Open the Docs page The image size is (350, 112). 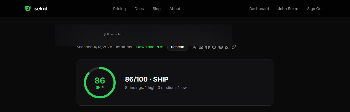(x=139, y=9)
